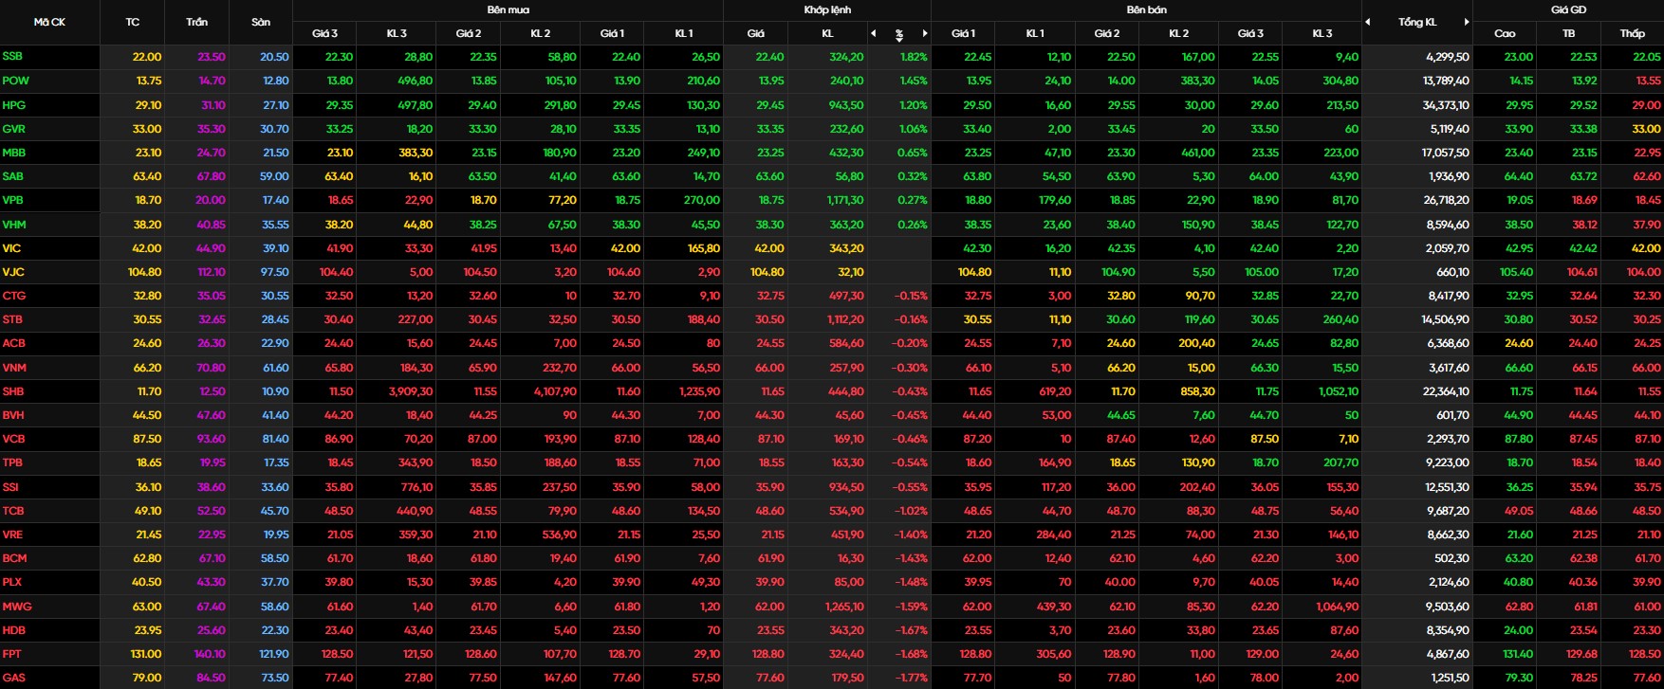The width and height of the screenshot is (1664, 689).
Task: Open the HPG stock symbol
Action: tap(14, 104)
